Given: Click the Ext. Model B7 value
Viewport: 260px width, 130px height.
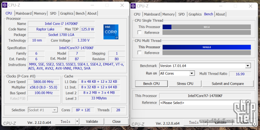Looking at the screenshot, I should (77, 59).
